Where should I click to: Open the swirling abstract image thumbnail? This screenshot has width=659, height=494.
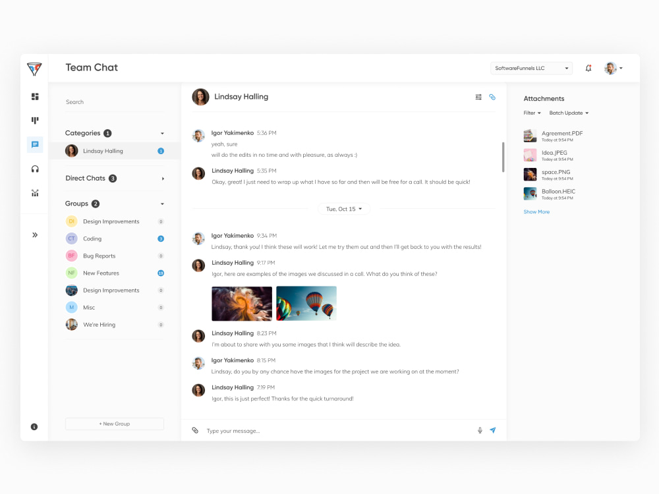[242, 303]
